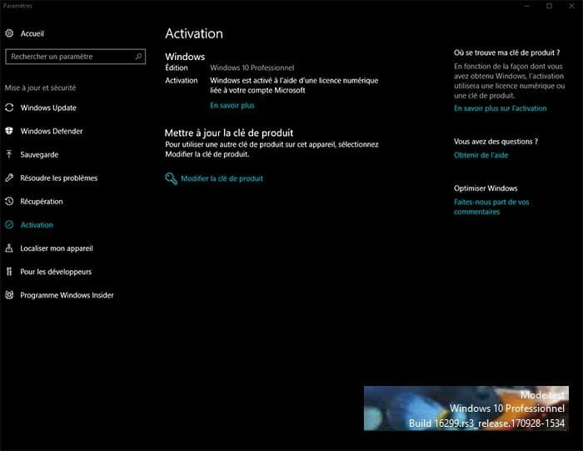Screen dimensions: 583x451
Task: Click the Pour les développeurs tools icon
Action: click(9, 272)
